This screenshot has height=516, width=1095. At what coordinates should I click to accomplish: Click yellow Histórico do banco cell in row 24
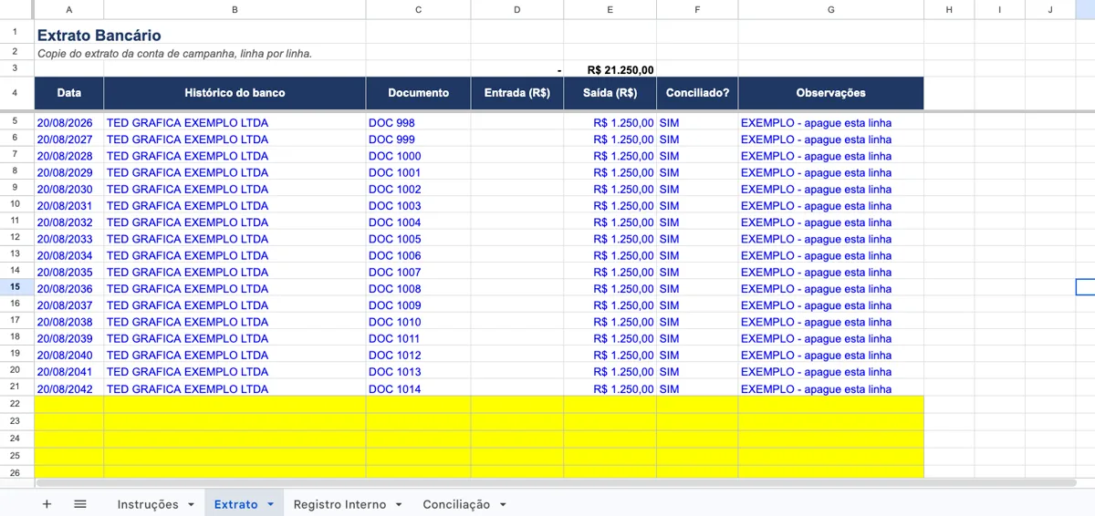point(235,439)
